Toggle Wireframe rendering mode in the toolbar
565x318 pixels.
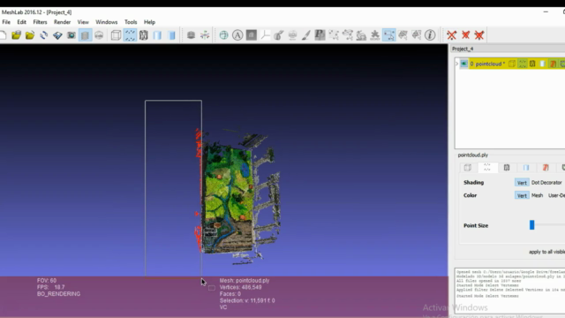click(144, 35)
